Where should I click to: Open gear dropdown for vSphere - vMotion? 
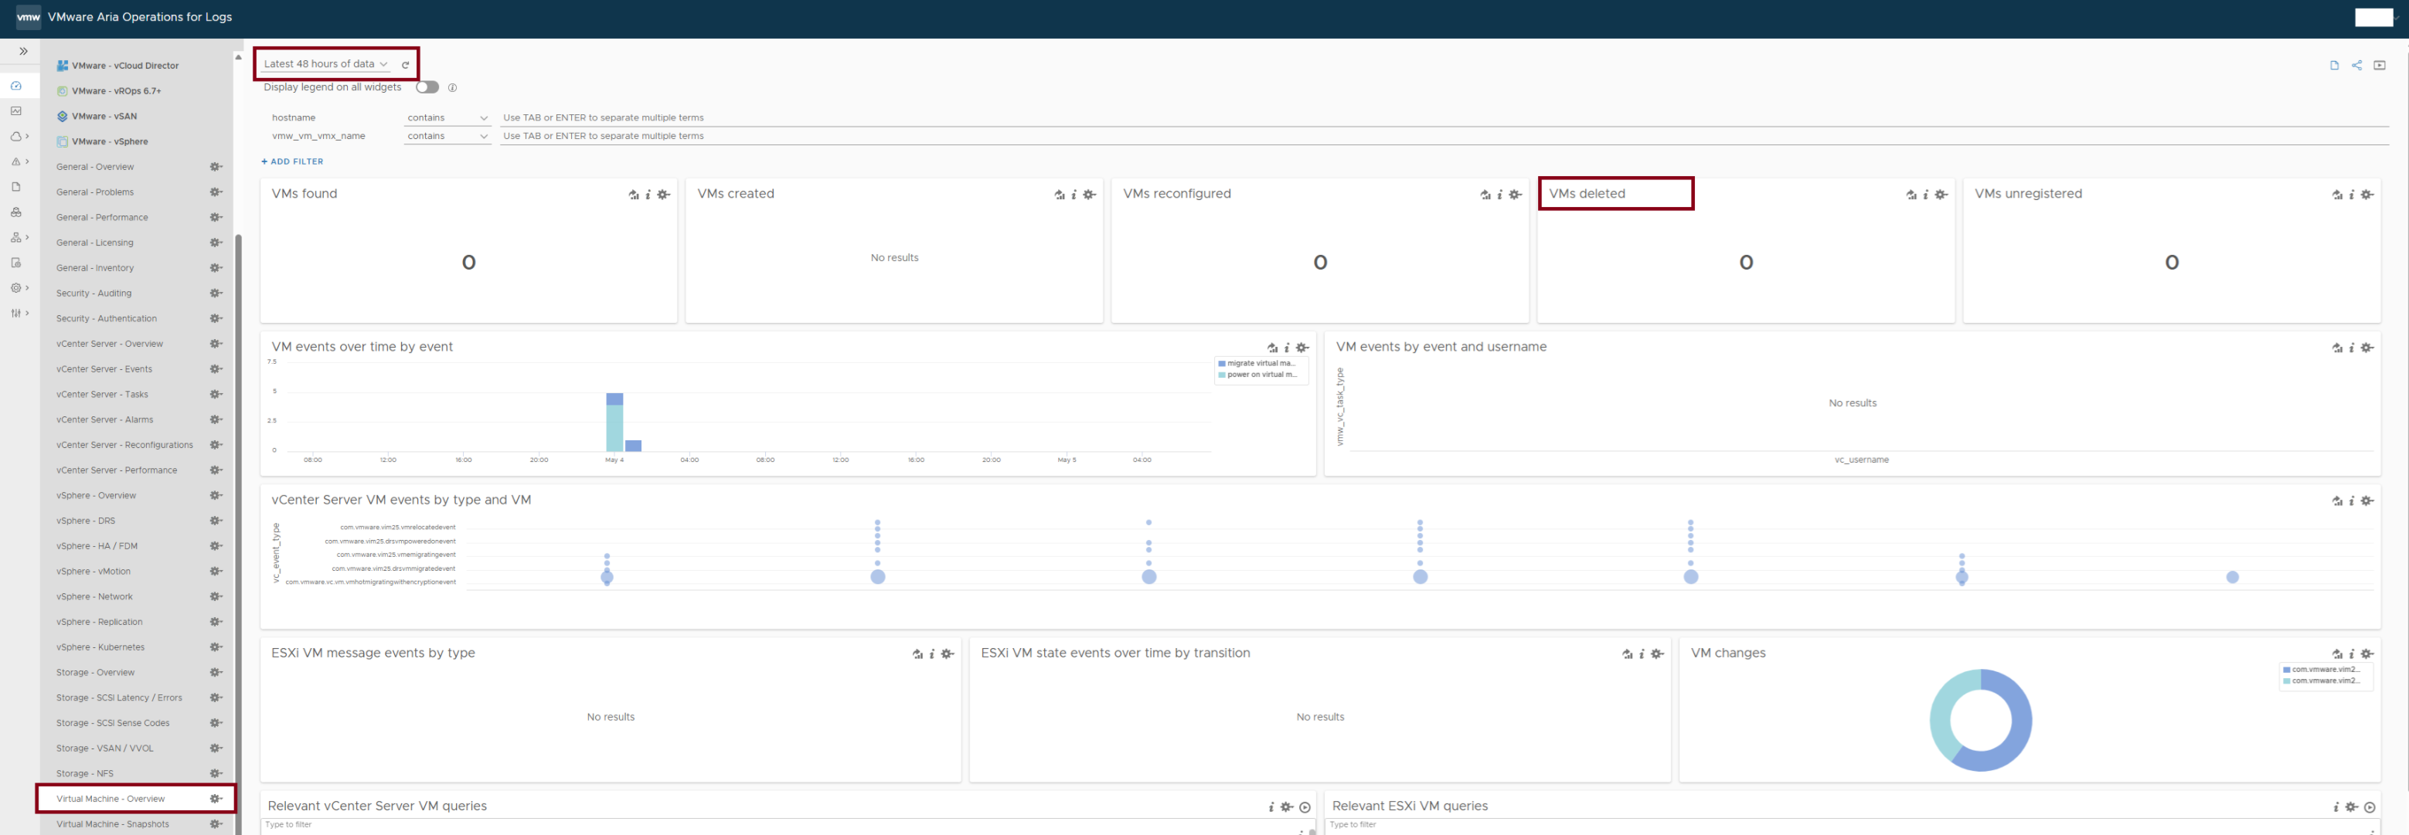pyautogui.click(x=216, y=572)
